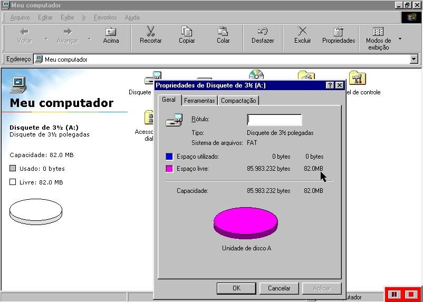
Task: Open the Ir menu
Action: click(84, 17)
